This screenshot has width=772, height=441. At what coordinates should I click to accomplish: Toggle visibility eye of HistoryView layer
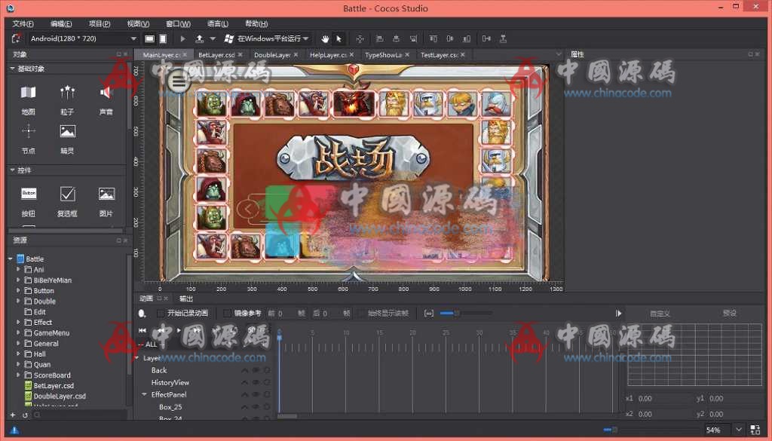256,382
